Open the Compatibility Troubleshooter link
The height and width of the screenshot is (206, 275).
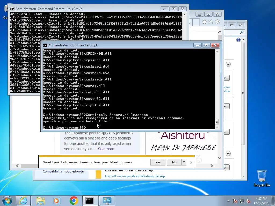pos(64,171)
